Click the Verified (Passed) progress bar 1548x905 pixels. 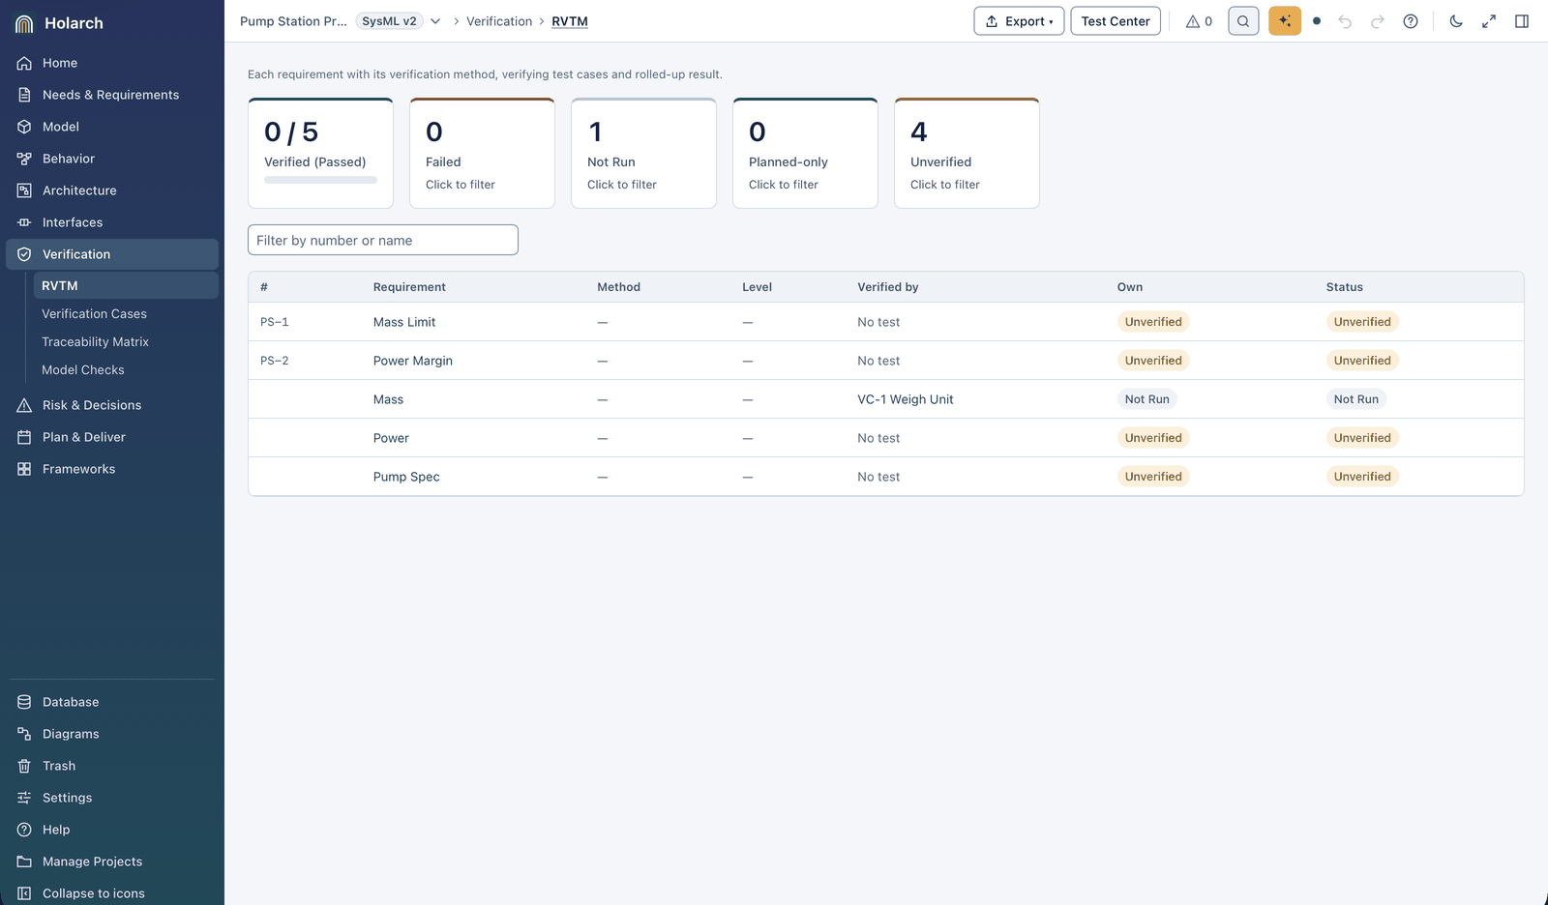point(320,180)
